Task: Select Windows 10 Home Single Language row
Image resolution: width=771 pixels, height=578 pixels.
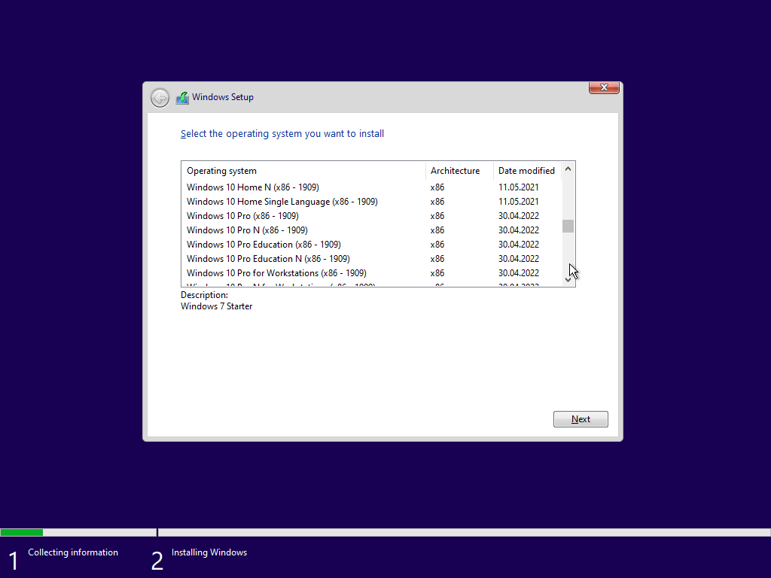Action: [372, 202]
